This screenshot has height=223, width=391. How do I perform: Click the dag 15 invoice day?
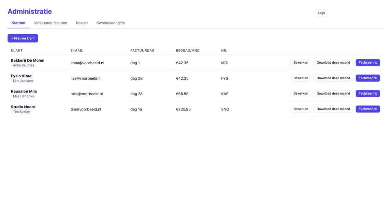point(136,109)
